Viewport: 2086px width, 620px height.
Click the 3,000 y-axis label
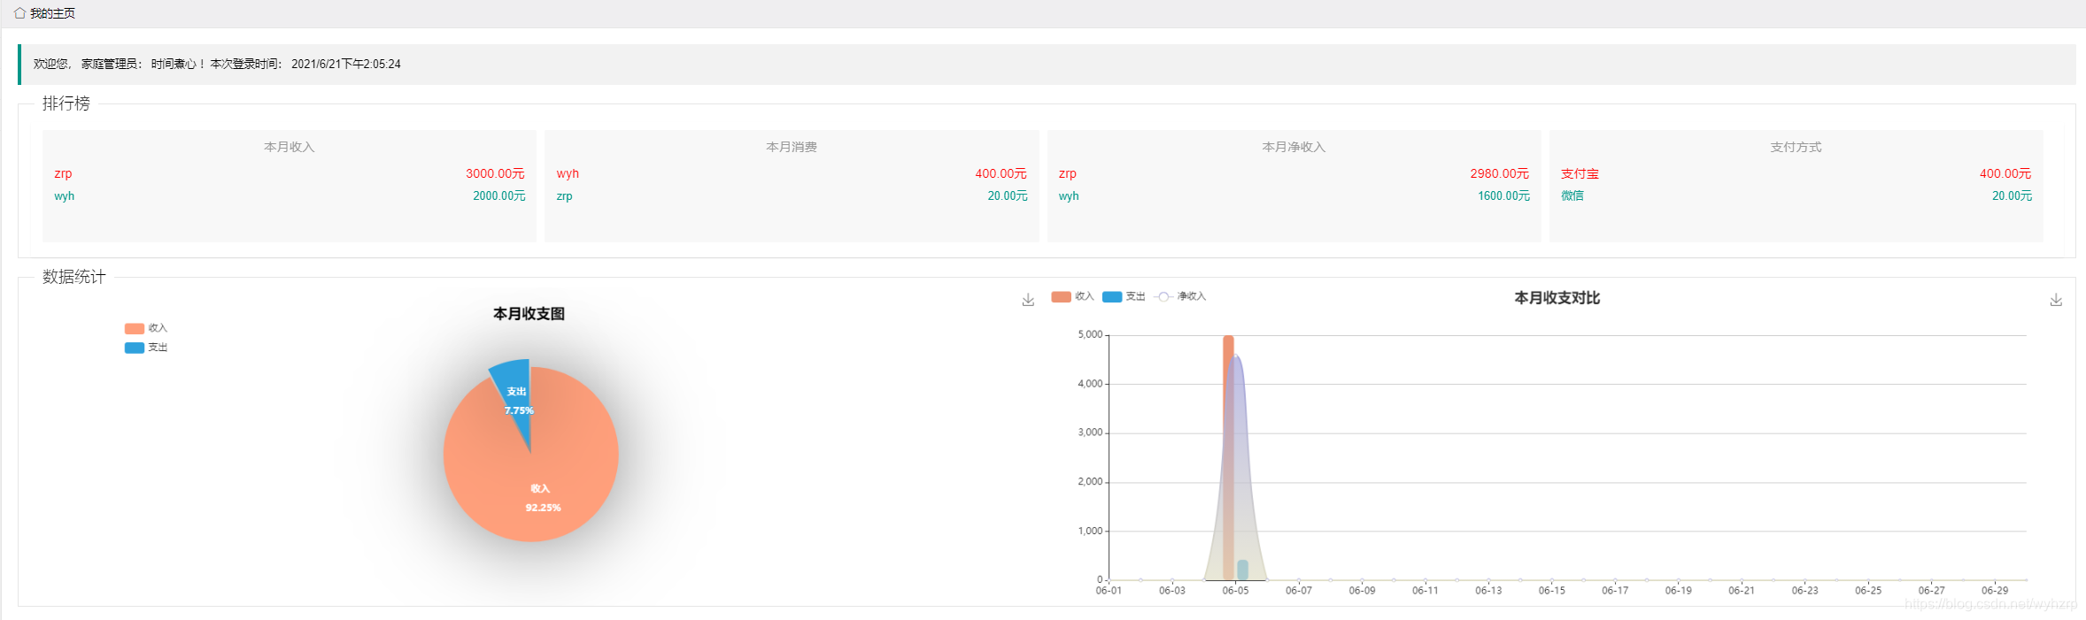click(x=1090, y=432)
